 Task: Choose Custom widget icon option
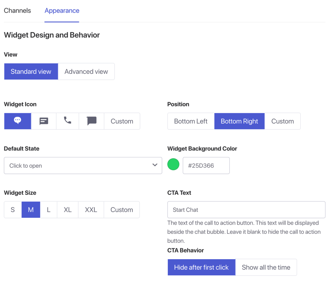point(122,121)
